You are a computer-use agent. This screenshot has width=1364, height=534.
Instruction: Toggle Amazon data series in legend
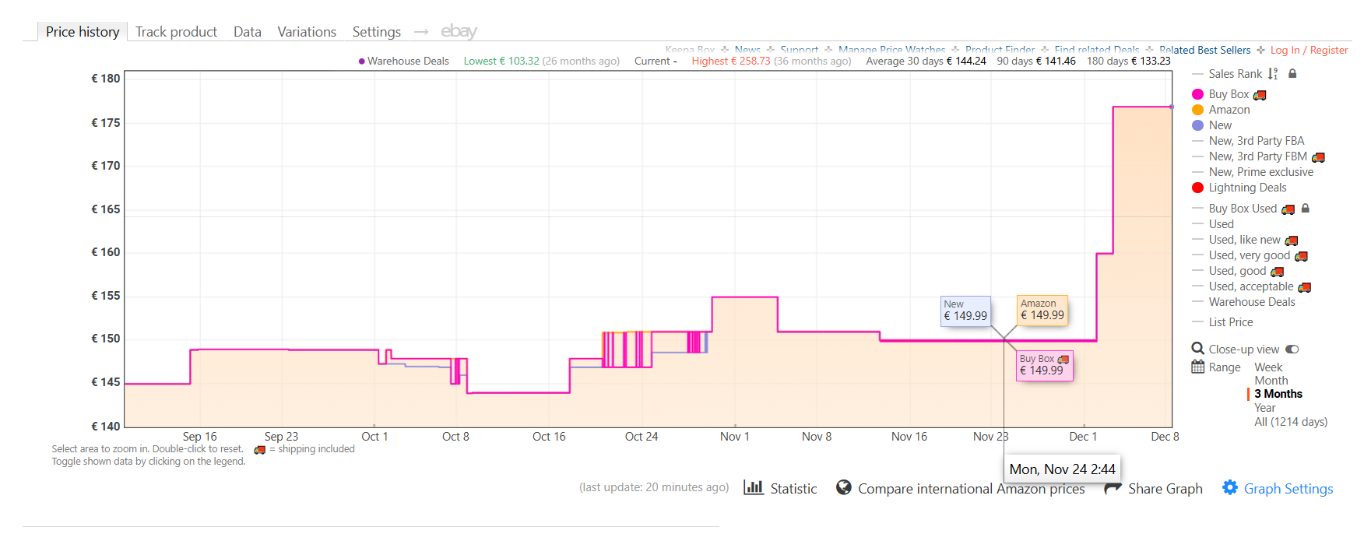pos(1229,110)
